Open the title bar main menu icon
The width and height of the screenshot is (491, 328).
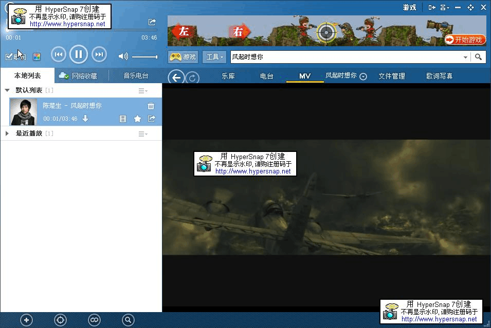pos(445,8)
